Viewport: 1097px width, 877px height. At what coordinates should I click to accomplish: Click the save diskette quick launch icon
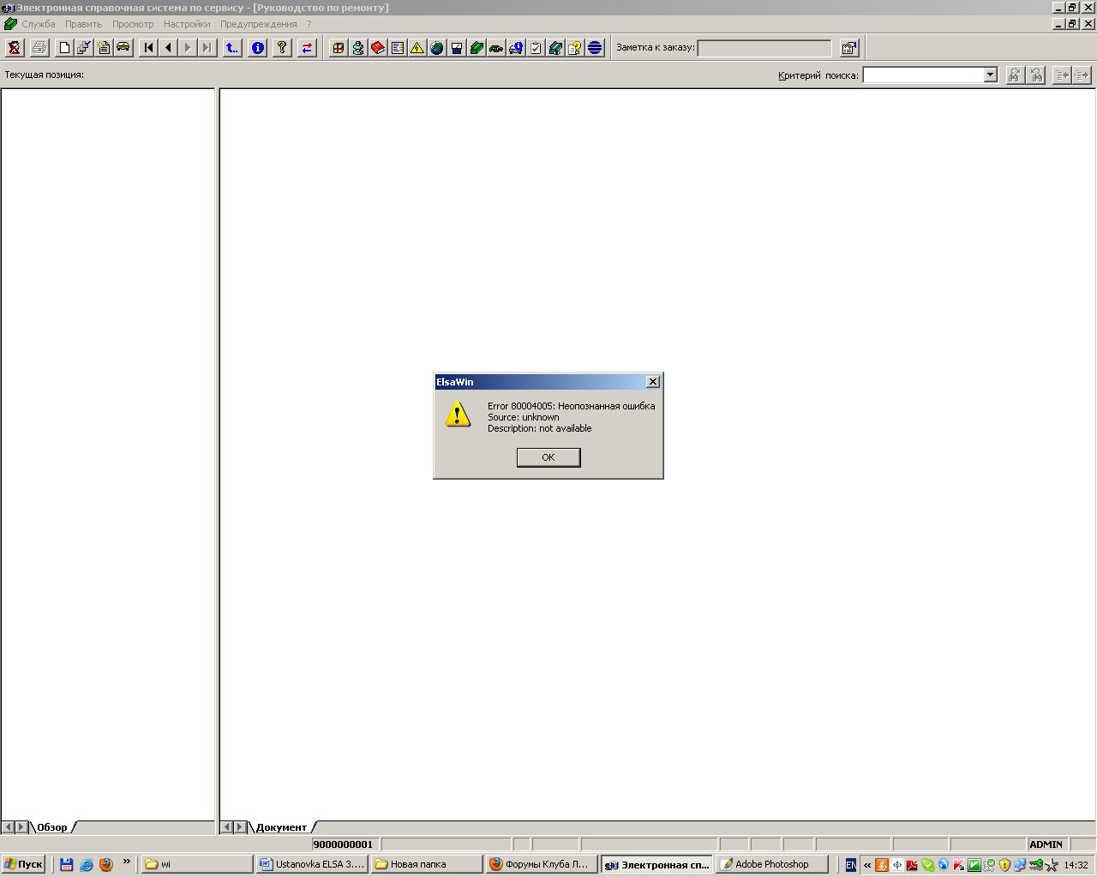pyautogui.click(x=67, y=864)
